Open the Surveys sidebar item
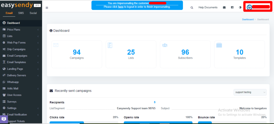274x124 pixels. 12,102
